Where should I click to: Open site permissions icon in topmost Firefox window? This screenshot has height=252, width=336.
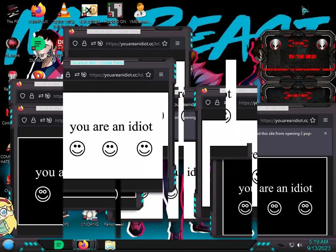pyautogui.click(x=93, y=44)
